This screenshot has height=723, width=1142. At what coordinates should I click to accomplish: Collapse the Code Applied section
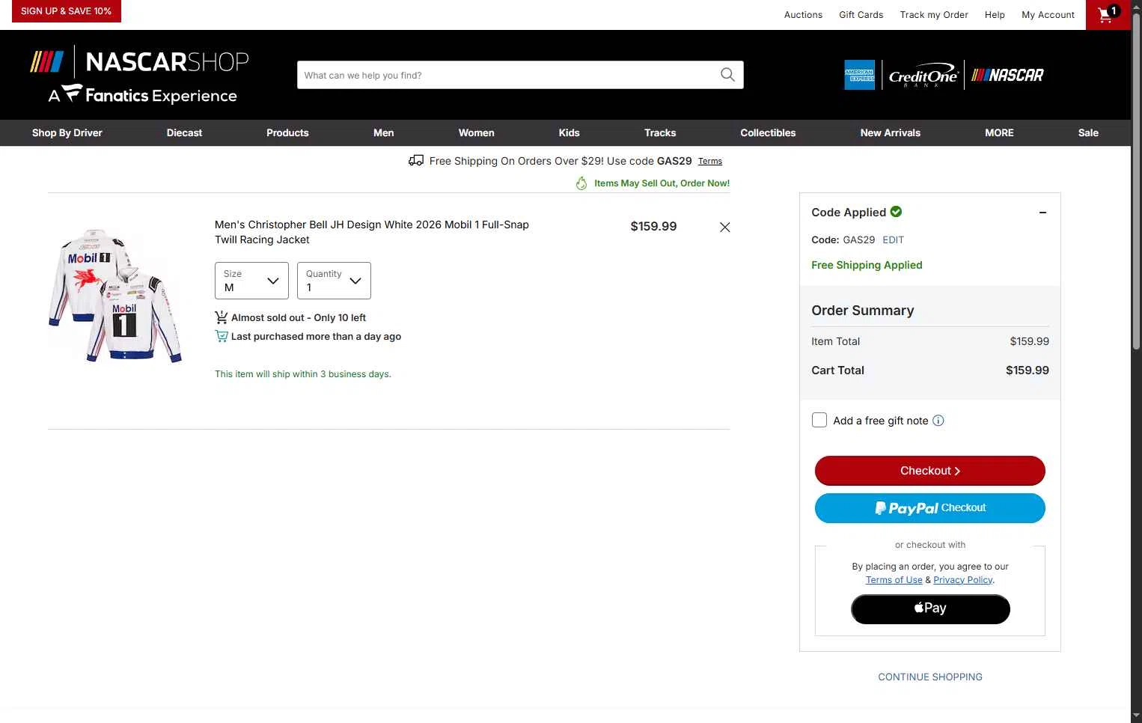(x=1042, y=213)
